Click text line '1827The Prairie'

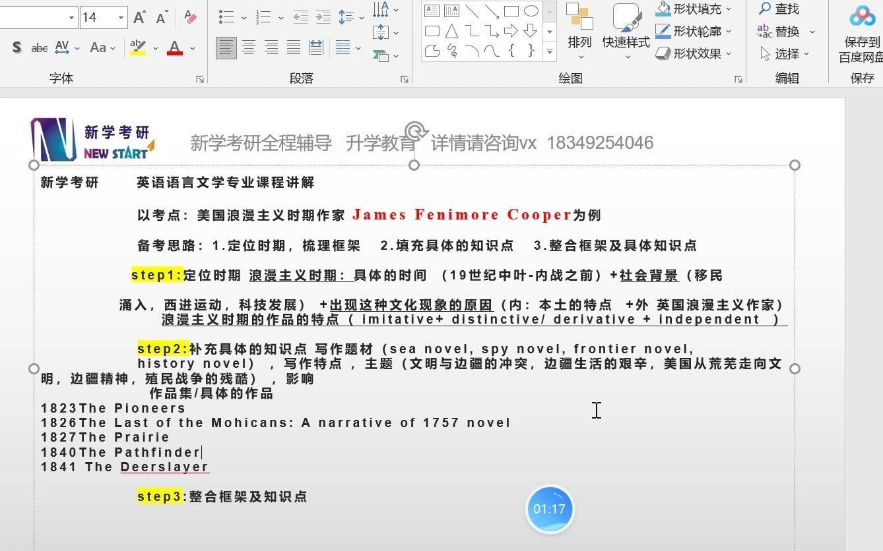[x=105, y=437]
